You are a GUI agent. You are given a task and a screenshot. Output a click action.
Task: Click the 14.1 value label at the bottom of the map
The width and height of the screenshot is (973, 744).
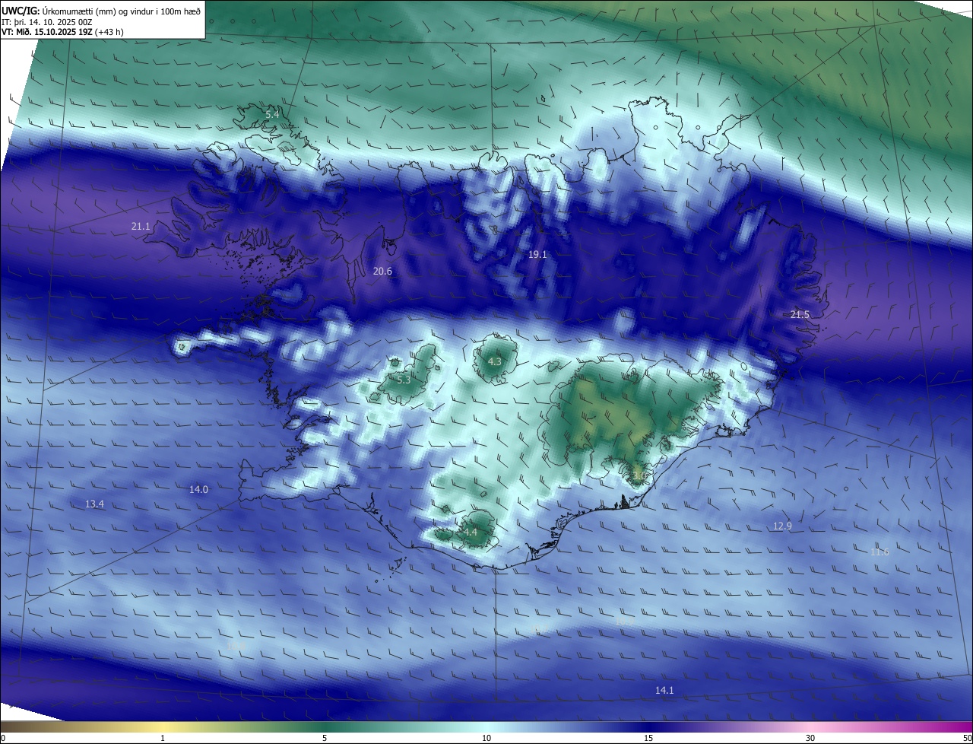coord(664,690)
